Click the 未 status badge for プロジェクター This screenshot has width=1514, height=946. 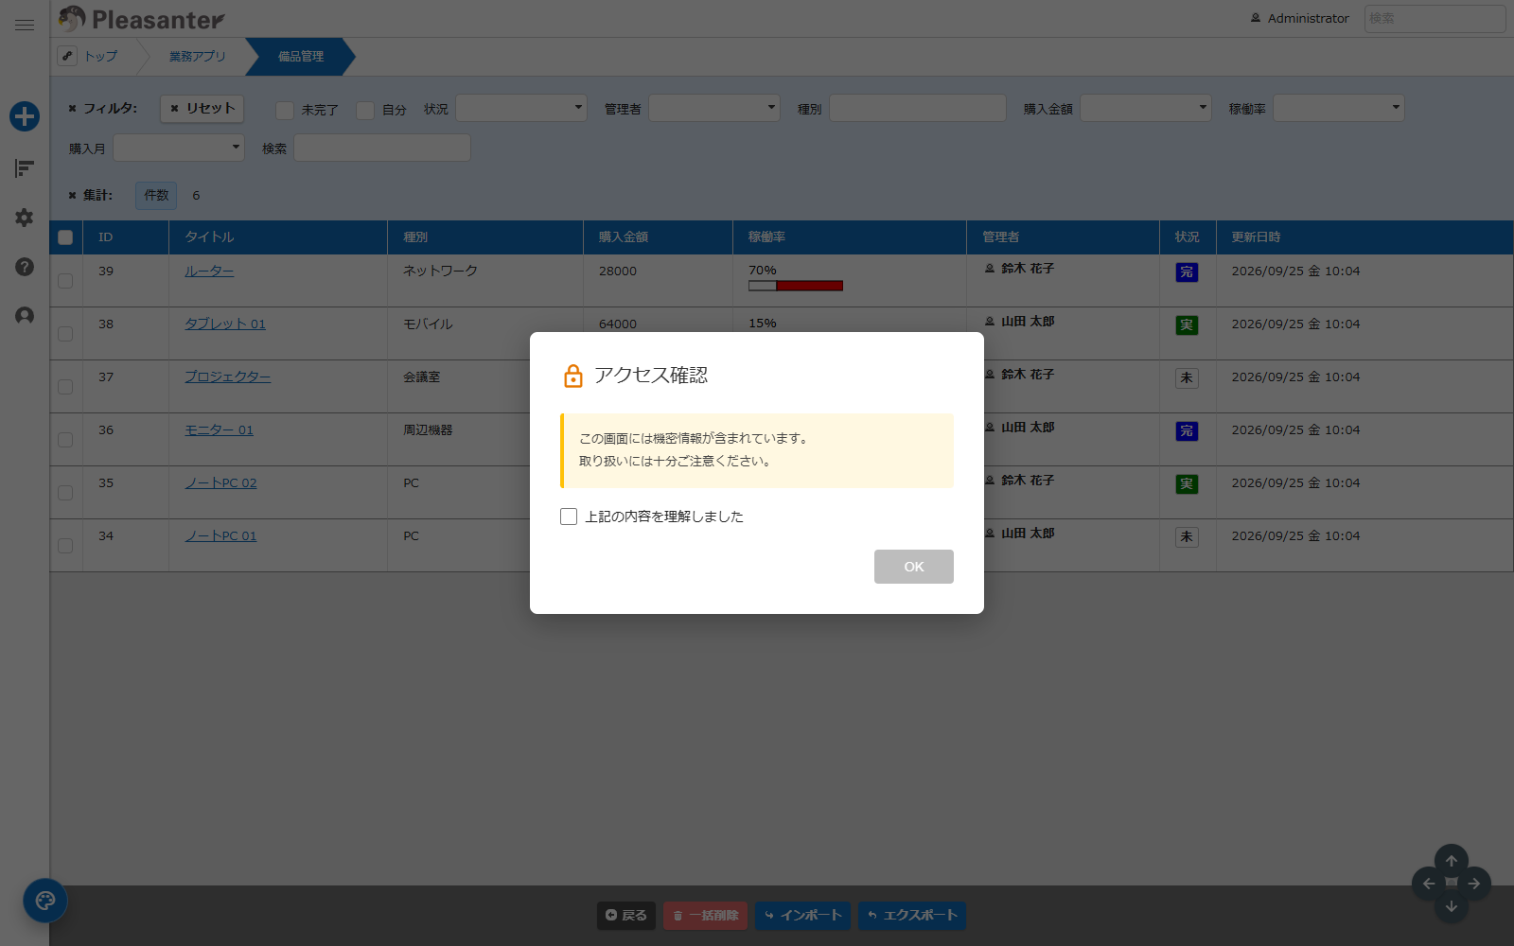point(1187,378)
